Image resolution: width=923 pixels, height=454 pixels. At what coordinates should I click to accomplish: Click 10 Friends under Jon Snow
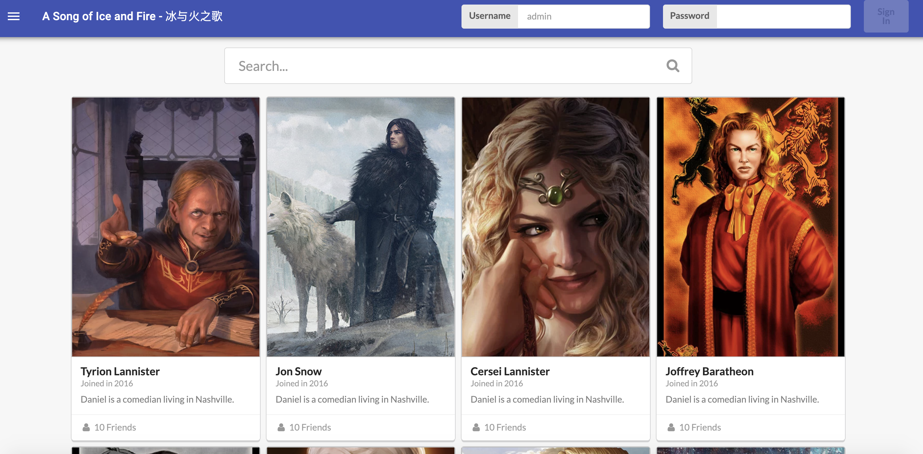(x=310, y=427)
